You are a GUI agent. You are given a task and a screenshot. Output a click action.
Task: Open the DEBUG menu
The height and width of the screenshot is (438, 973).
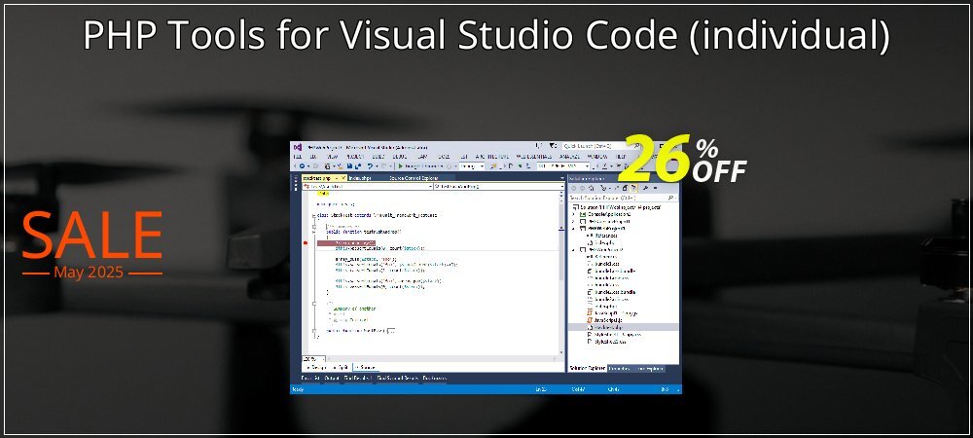(400, 157)
